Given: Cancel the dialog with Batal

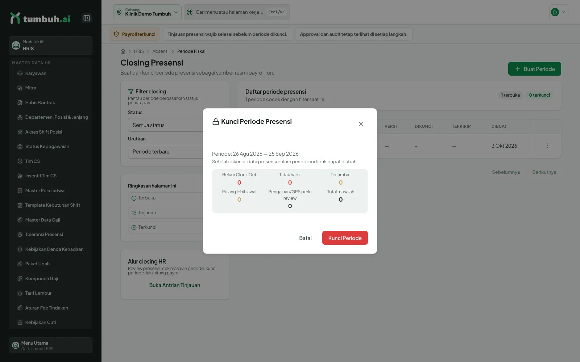Looking at the screenshot, I should [305, 238].
